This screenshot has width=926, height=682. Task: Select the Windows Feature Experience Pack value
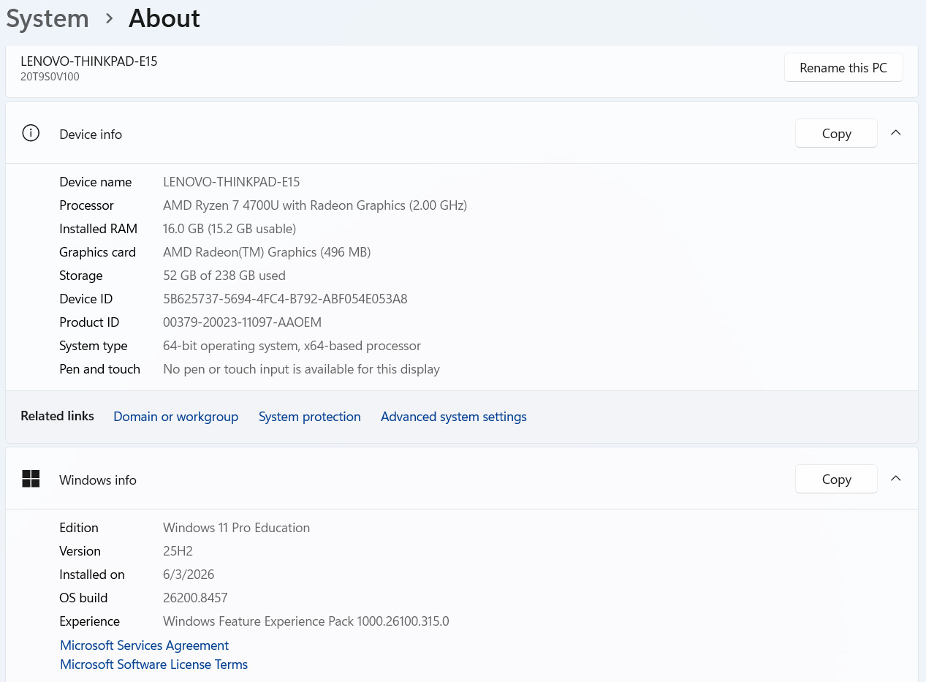305,621
